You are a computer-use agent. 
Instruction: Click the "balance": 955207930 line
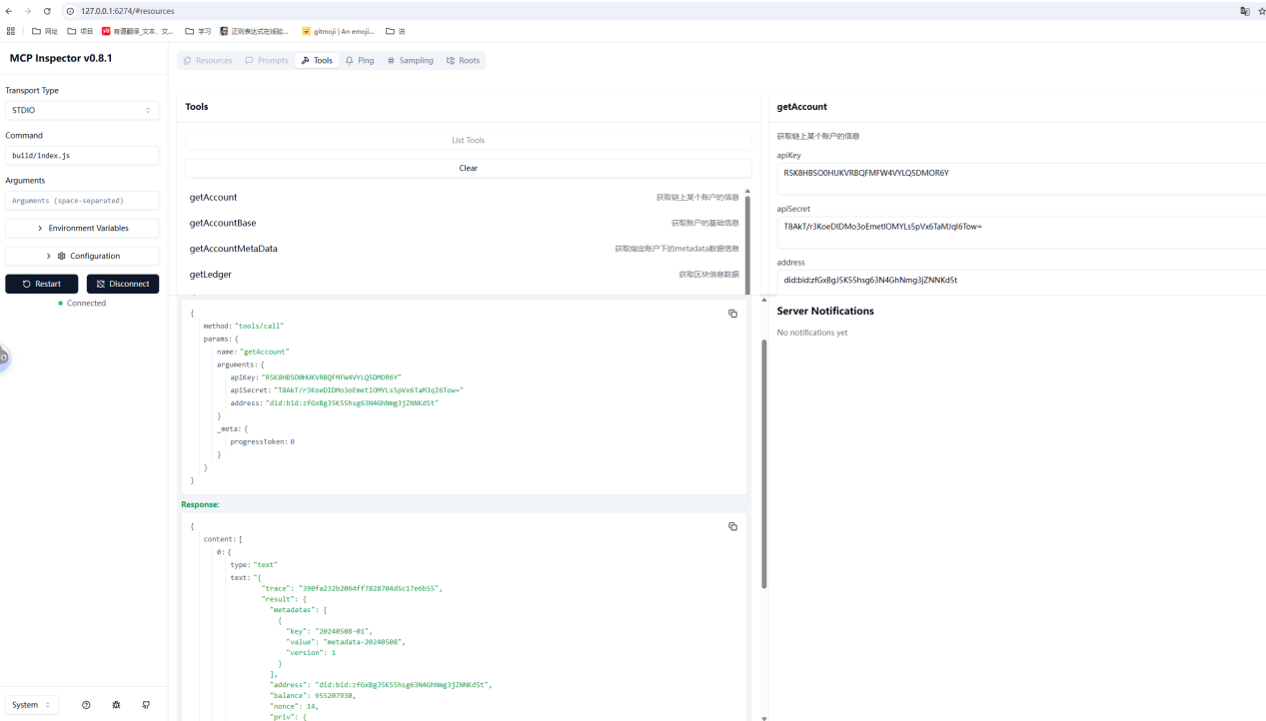313,695
